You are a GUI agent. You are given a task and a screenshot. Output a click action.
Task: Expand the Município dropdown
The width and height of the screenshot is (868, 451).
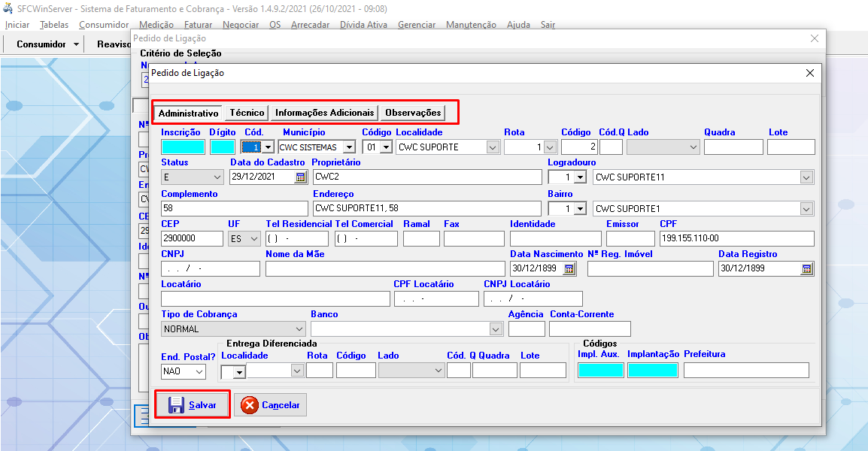pyautogui.click(x=349, y=147)
